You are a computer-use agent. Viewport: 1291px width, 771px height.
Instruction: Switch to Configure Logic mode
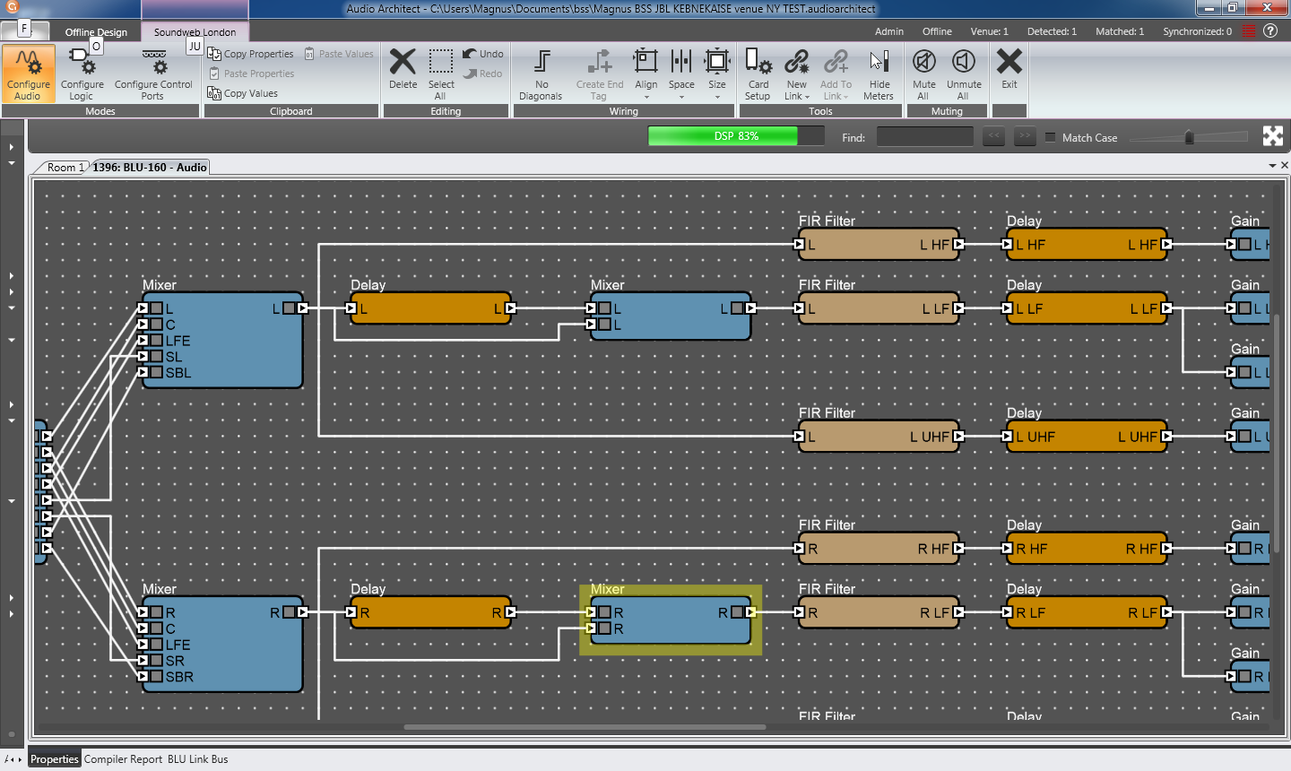(82, 74)
